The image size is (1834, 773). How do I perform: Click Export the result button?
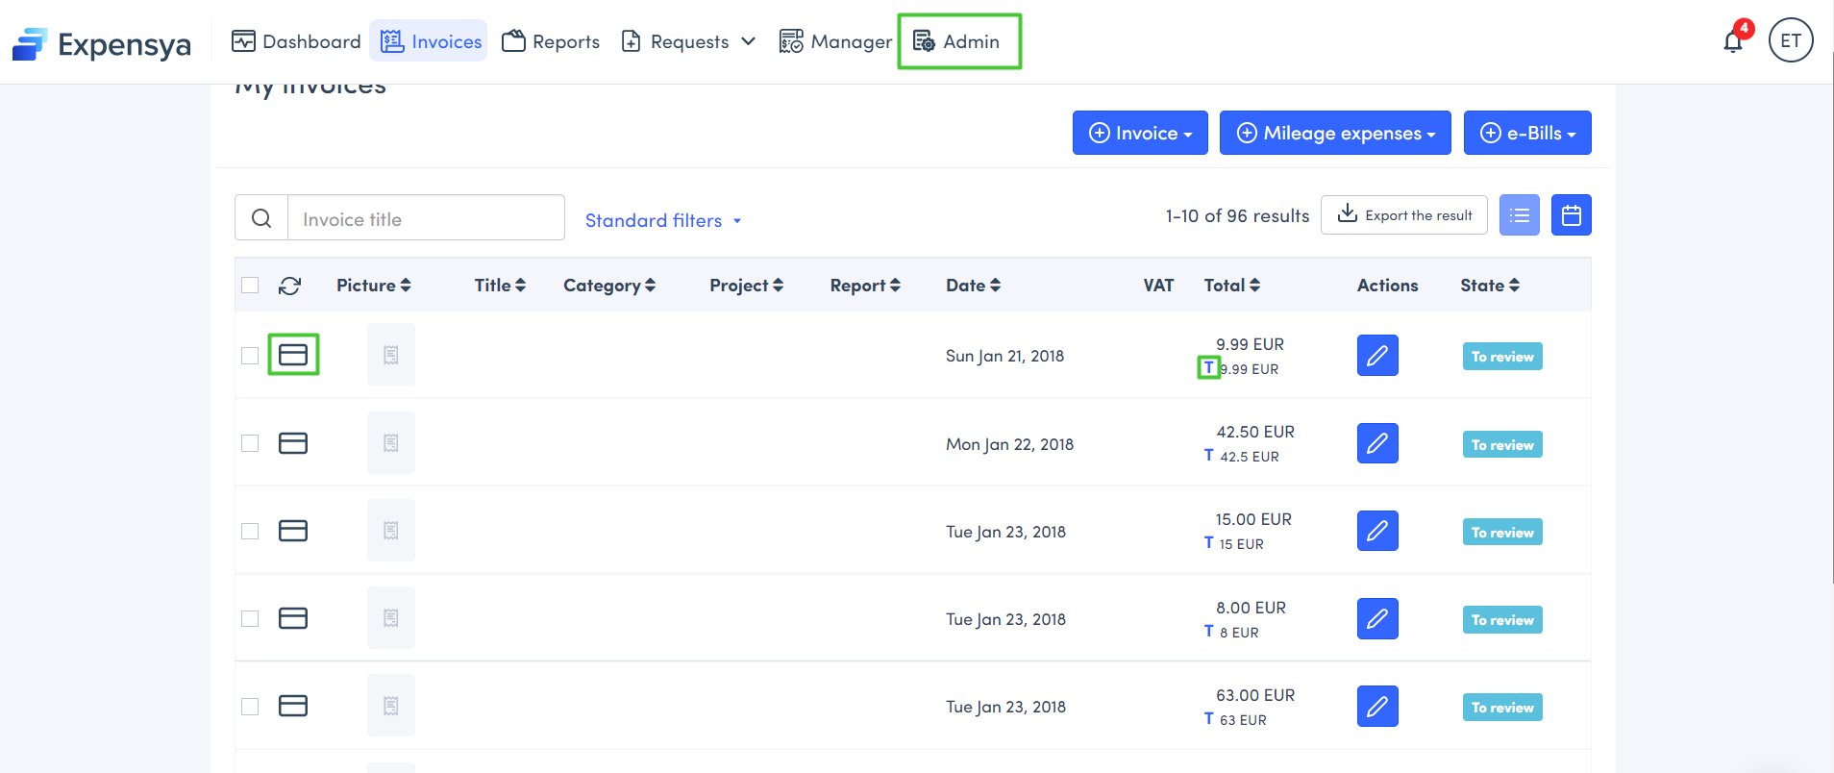tap(1403, 215)
